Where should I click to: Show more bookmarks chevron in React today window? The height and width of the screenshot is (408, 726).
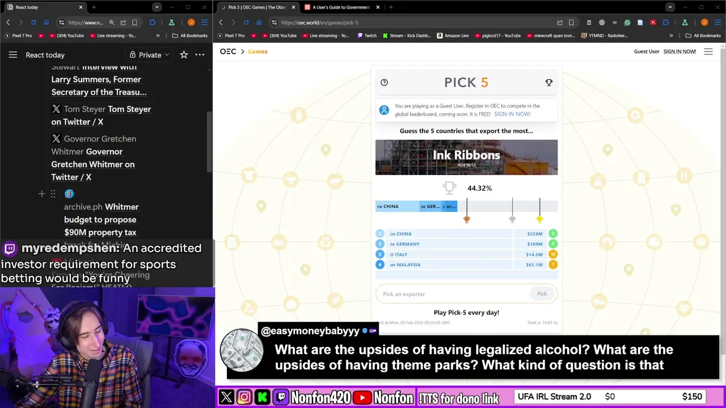pos(158,36)
